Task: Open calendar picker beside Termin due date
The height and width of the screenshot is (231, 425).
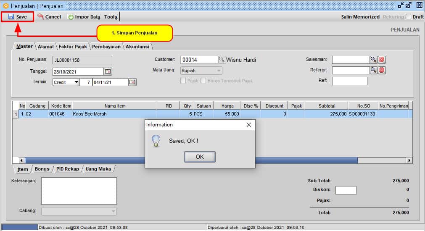Action: click(132, 82)
